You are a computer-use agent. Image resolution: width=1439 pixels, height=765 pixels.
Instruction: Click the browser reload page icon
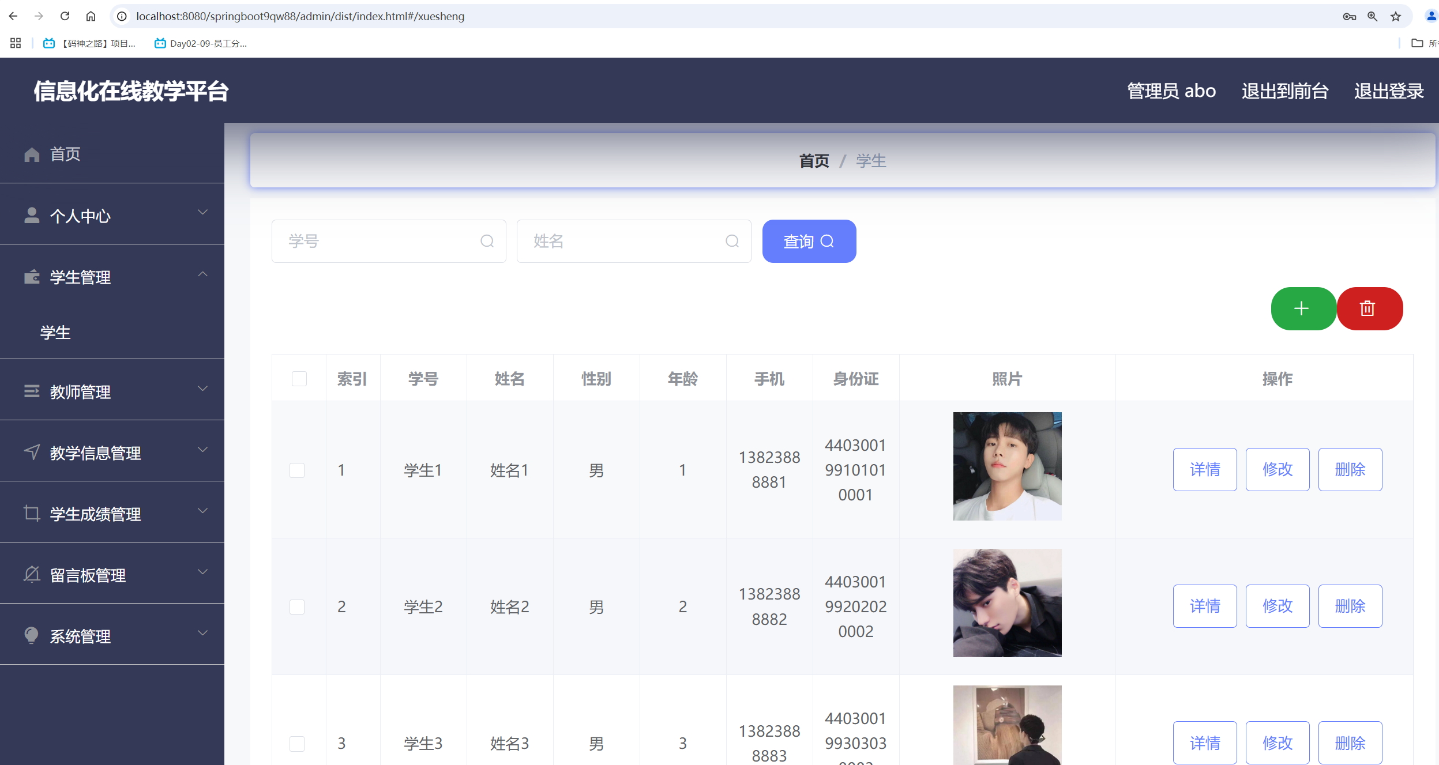click(x=65, y=16)
